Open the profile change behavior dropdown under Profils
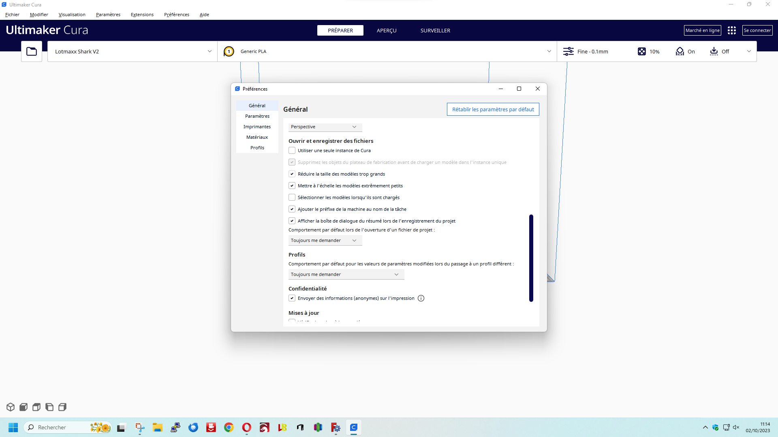The height and width of the screenshot is (437, 778). (x=346, y=274)
